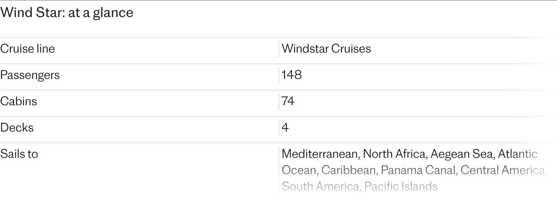This screenshot has width=557, height=202.
Task: Select the "Cabins" row label
Action: pyautogui.click(x=19, y=101)
